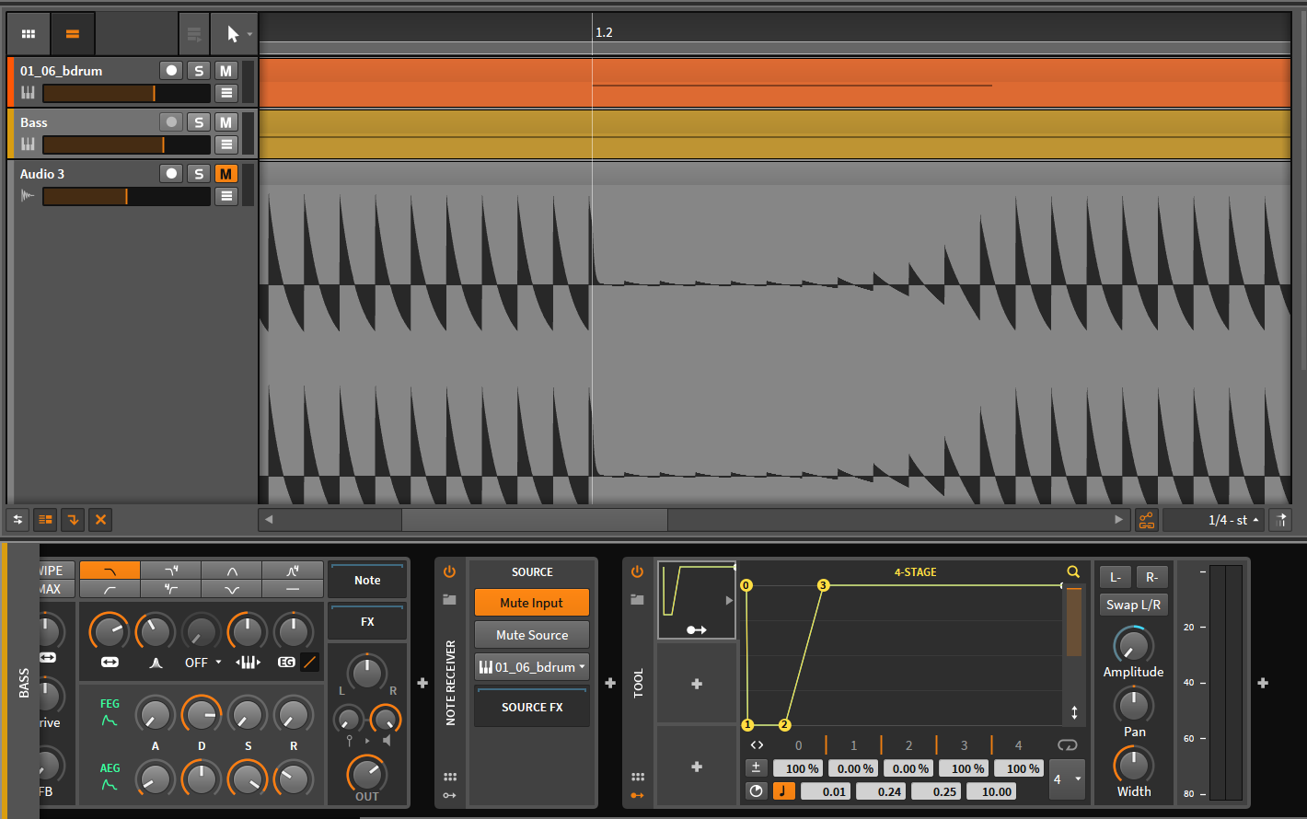Open the 01_06_bdrum source dropdown

(532, 667)
